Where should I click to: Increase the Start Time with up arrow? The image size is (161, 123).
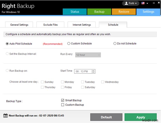(93, 70)
